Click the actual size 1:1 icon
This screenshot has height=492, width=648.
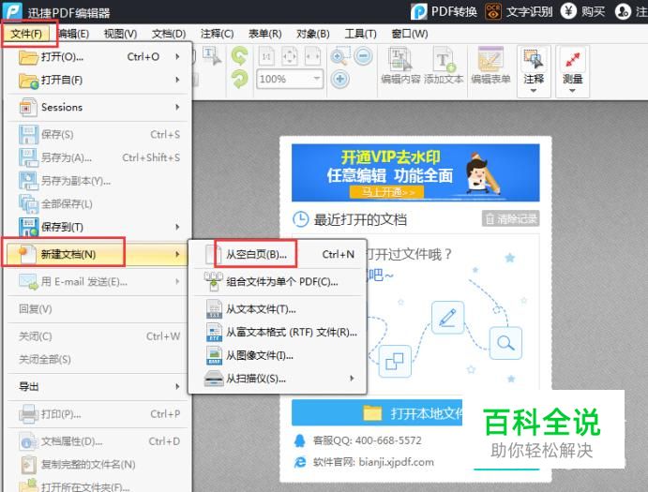(x=266, y=56)
